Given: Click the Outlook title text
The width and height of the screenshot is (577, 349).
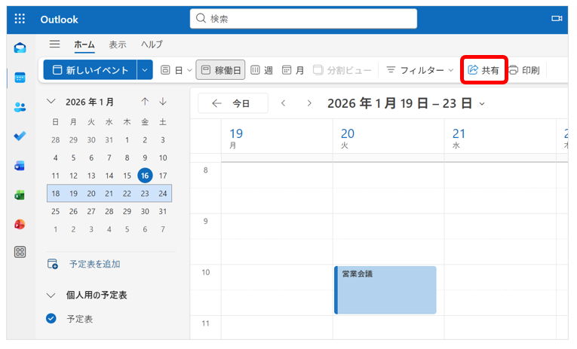Looking at the screenshot, I should 60,20.
